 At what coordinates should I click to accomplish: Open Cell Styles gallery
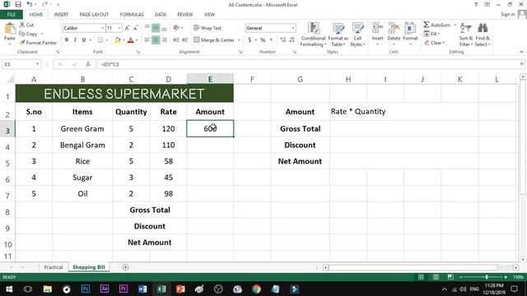(x=357, y=35)
